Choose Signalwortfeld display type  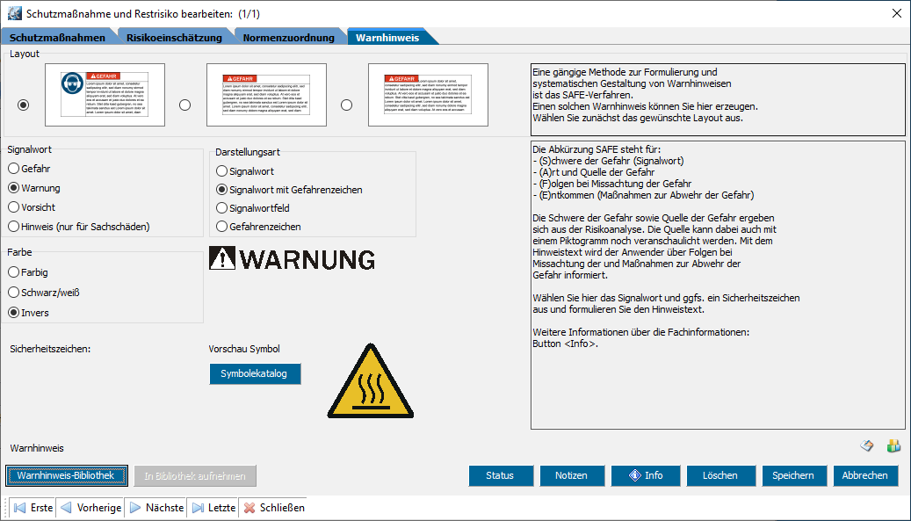click(x=222, y=209)
